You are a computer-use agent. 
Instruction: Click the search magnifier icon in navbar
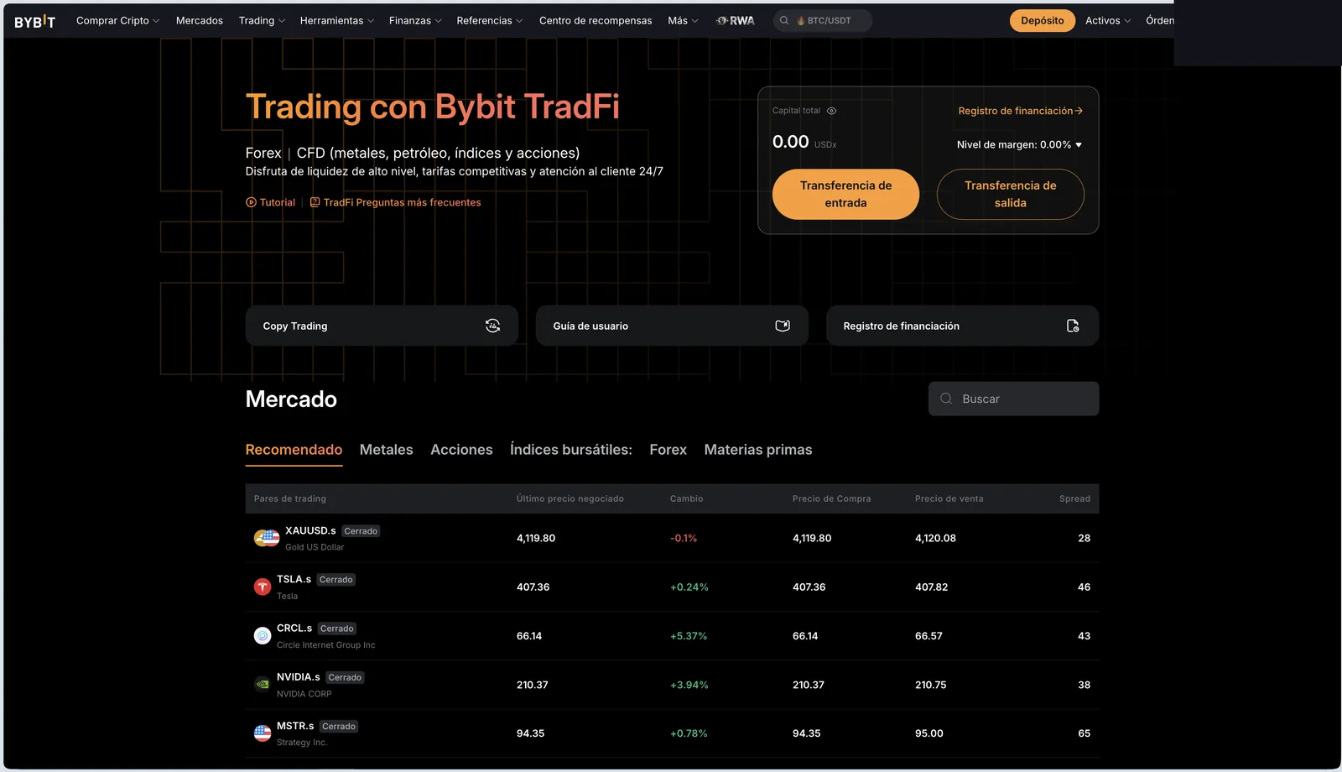[x=784, y=21]
